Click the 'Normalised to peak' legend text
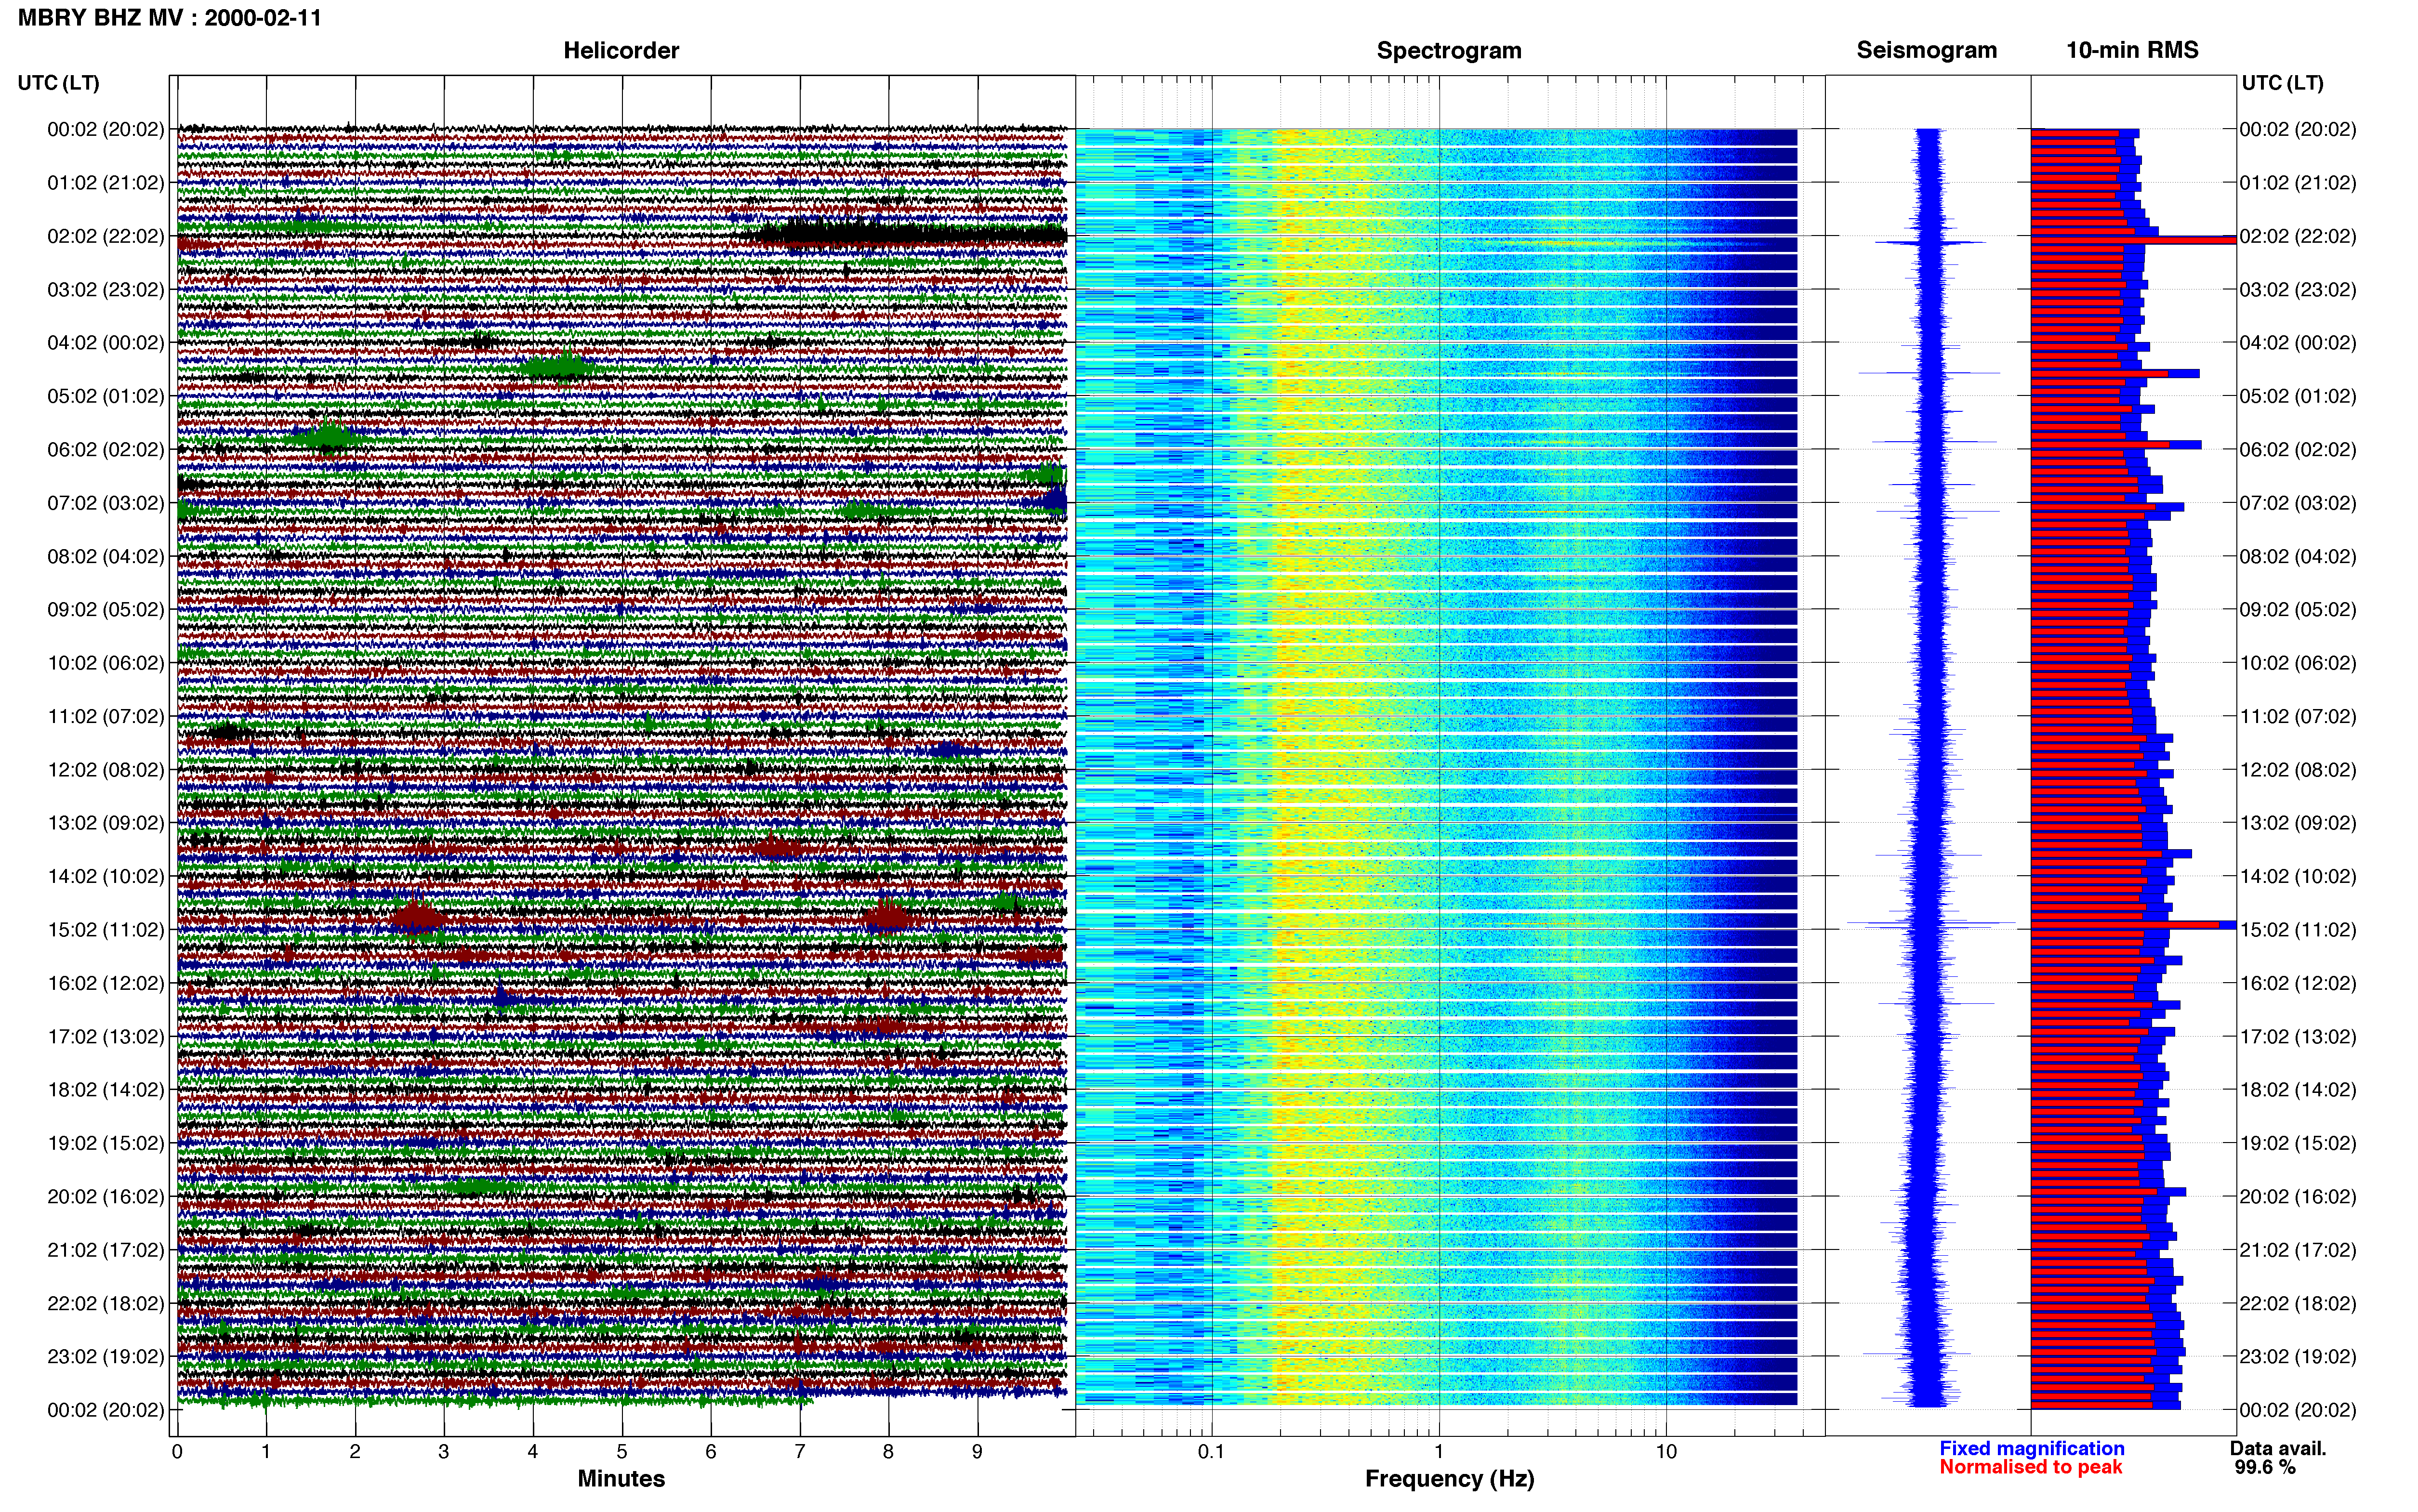Image resolution: width=2418 pixels, height=1512 pixels. point(2030,1468)
